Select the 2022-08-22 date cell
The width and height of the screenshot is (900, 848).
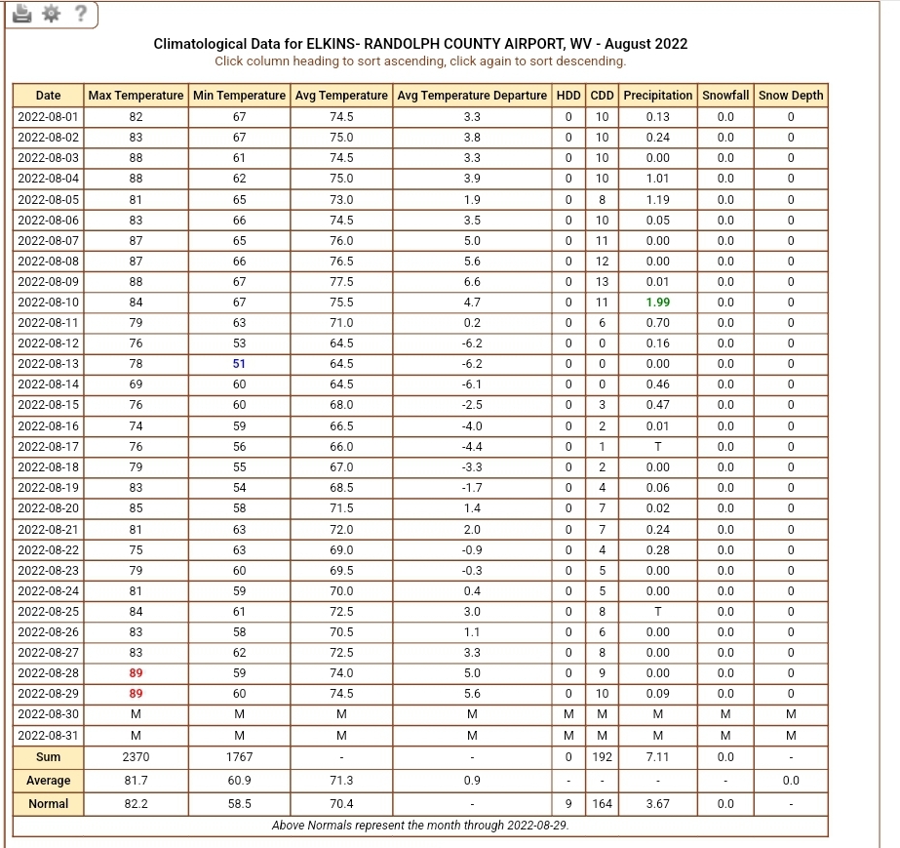click(48, 549)
